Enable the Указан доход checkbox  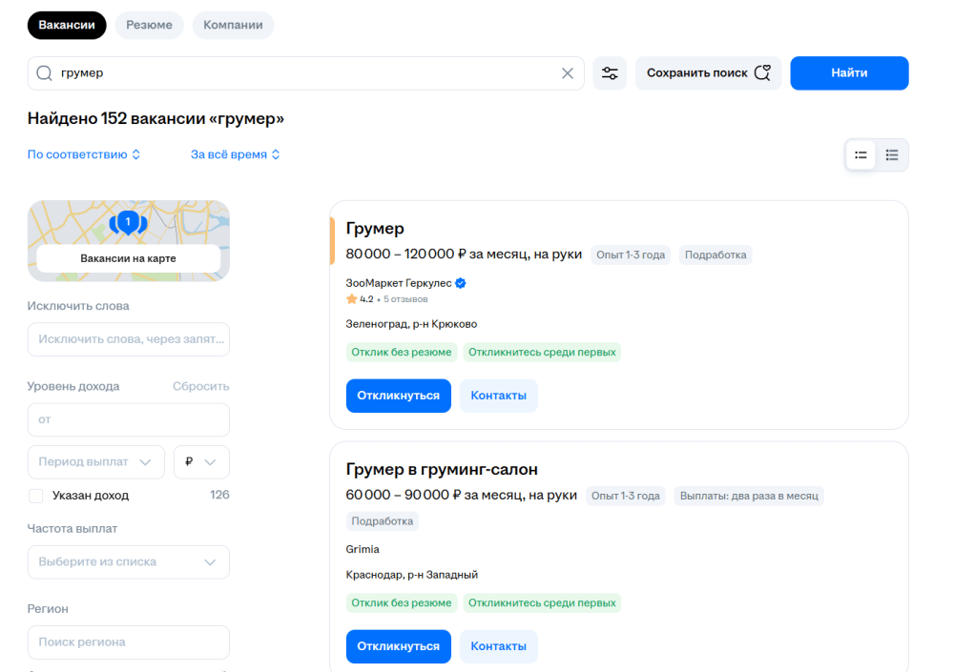[35, 495]
